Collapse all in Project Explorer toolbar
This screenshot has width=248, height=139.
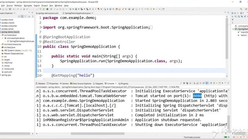click(19, 16)
